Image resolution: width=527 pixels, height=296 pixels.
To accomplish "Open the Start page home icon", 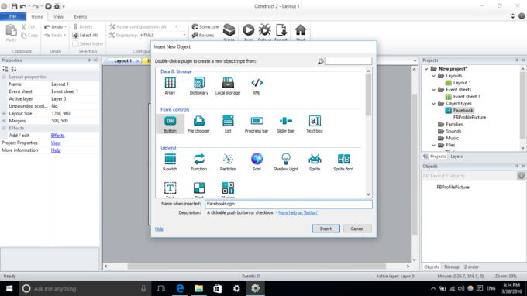I will pyautogui.click(x=301, y=30).
